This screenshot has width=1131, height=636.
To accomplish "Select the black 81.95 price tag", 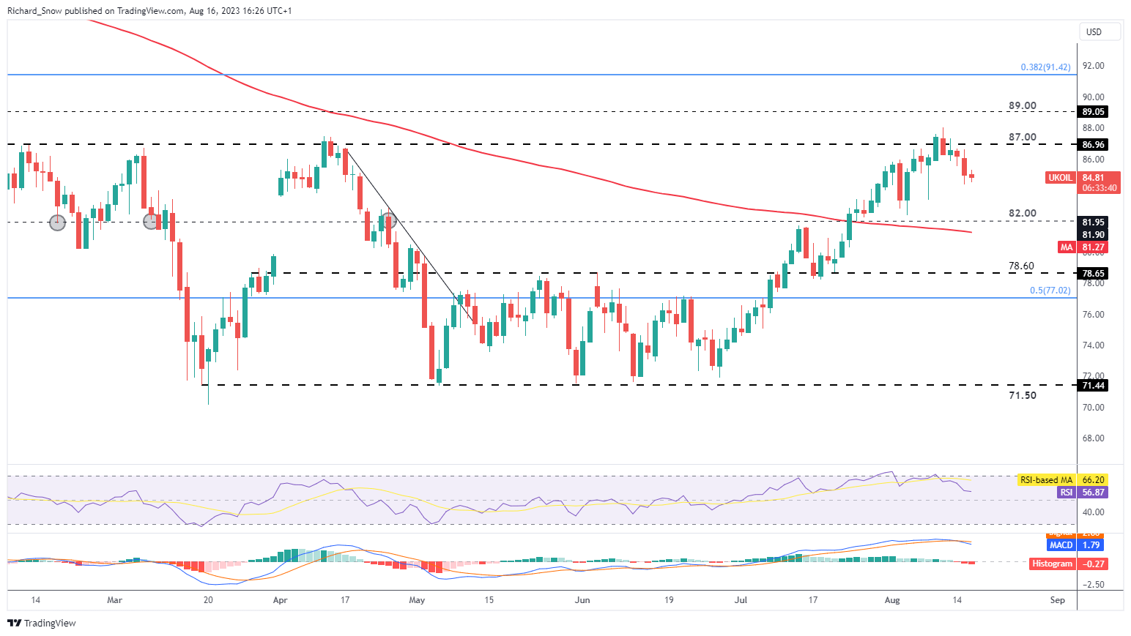I will [x=1093, y=222].
